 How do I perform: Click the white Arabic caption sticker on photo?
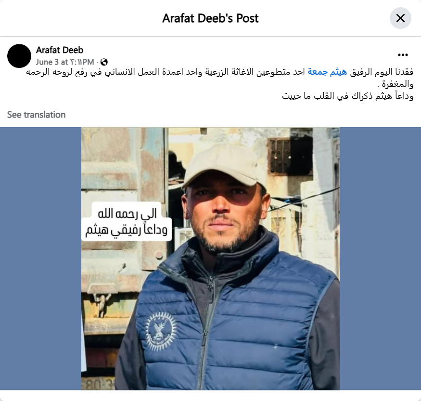(x=127, y=222)
